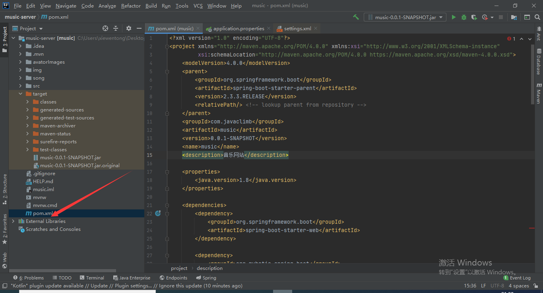Viewport: 543px width, 293px height.
Task: Expand the classes folder
Action: click(28, 102)
